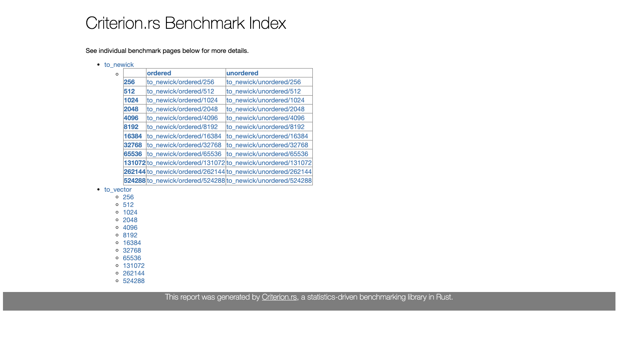Open to_newick/ordered/4096 benchmark
The width and height of the screenshot is (618, 358).
click(x=182, y=118)
